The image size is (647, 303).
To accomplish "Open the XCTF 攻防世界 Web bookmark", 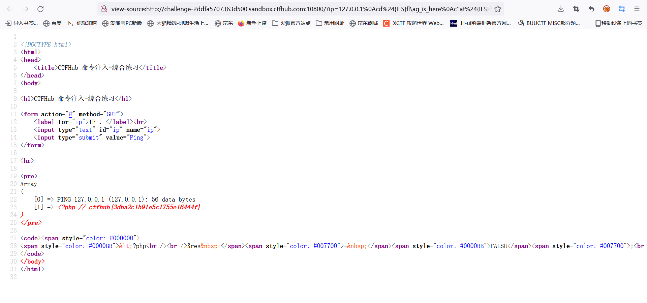I will tap(413, 23).
